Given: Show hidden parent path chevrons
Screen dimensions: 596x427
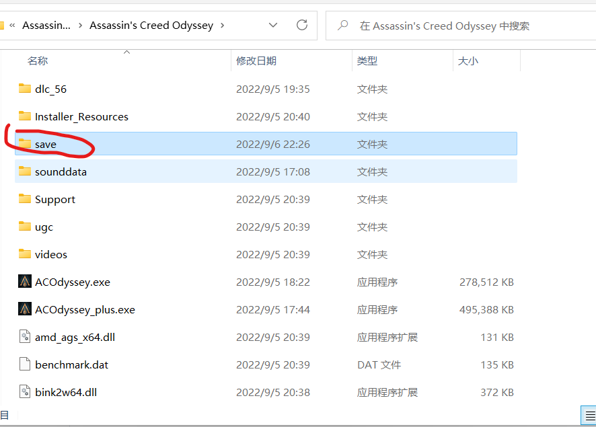Looking at the screenshot, I should coord(12,26).
